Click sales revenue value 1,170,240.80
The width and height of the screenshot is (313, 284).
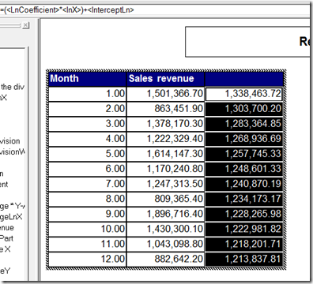click(x=165, y=169)
